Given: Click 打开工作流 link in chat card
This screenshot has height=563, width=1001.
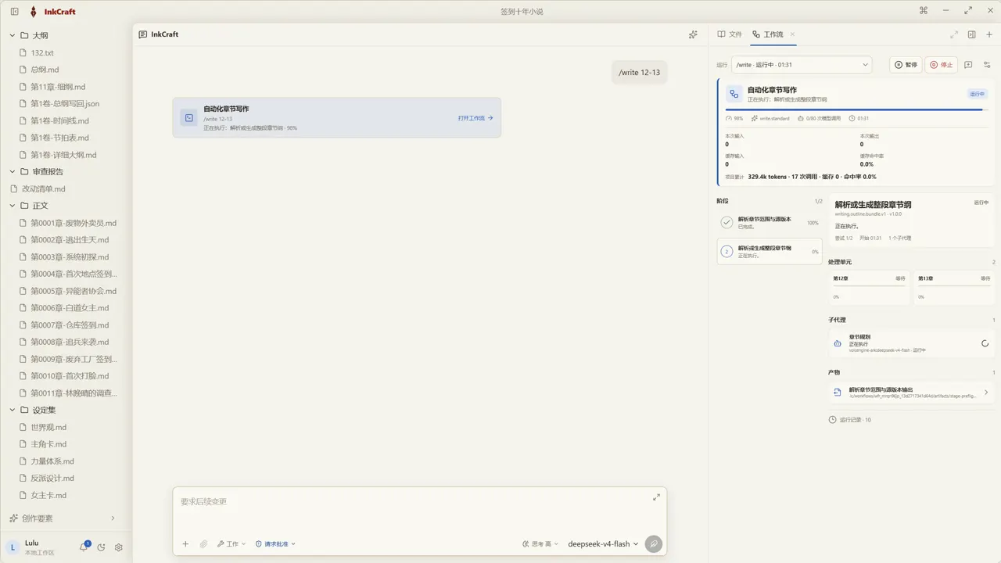Looking at the screenshot, I should click(475, 118).
